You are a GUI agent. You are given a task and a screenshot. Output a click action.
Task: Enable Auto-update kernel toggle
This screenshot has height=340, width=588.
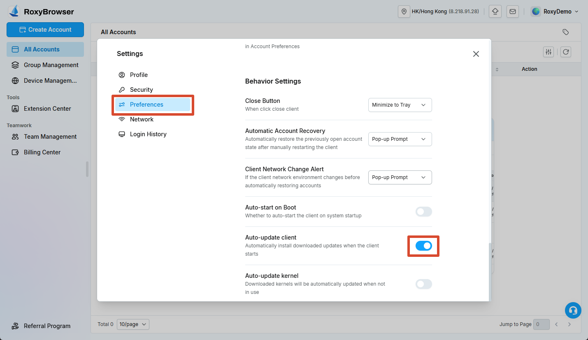[423, 284]
